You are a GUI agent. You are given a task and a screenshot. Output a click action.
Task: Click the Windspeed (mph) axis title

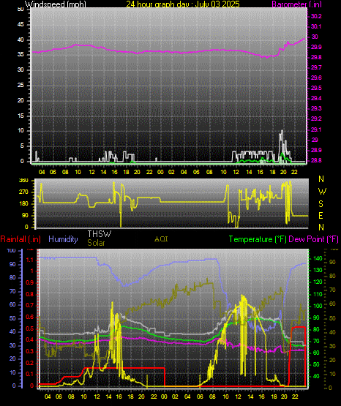point(56,4)
